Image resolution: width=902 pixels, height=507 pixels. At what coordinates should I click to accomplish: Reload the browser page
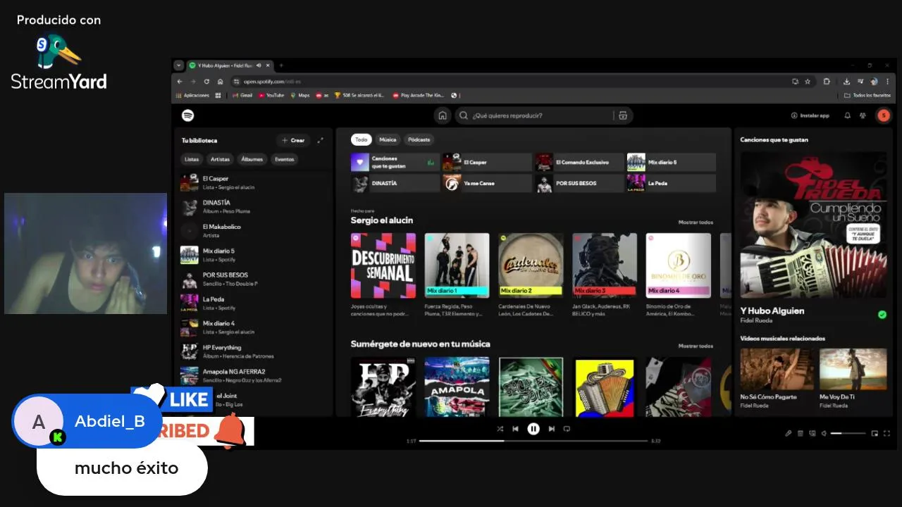point(206,81)
